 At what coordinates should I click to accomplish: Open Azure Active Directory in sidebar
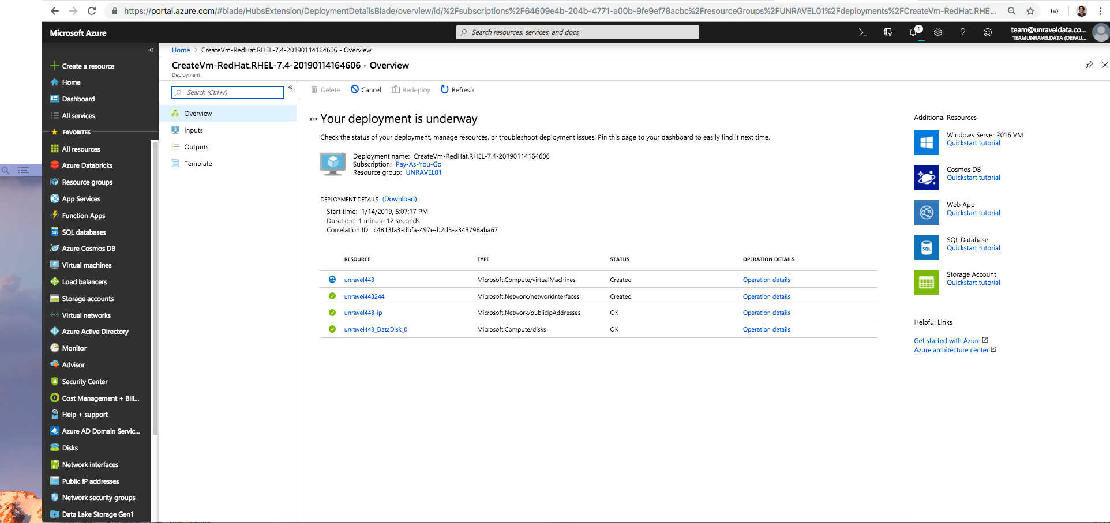(95, 332)
